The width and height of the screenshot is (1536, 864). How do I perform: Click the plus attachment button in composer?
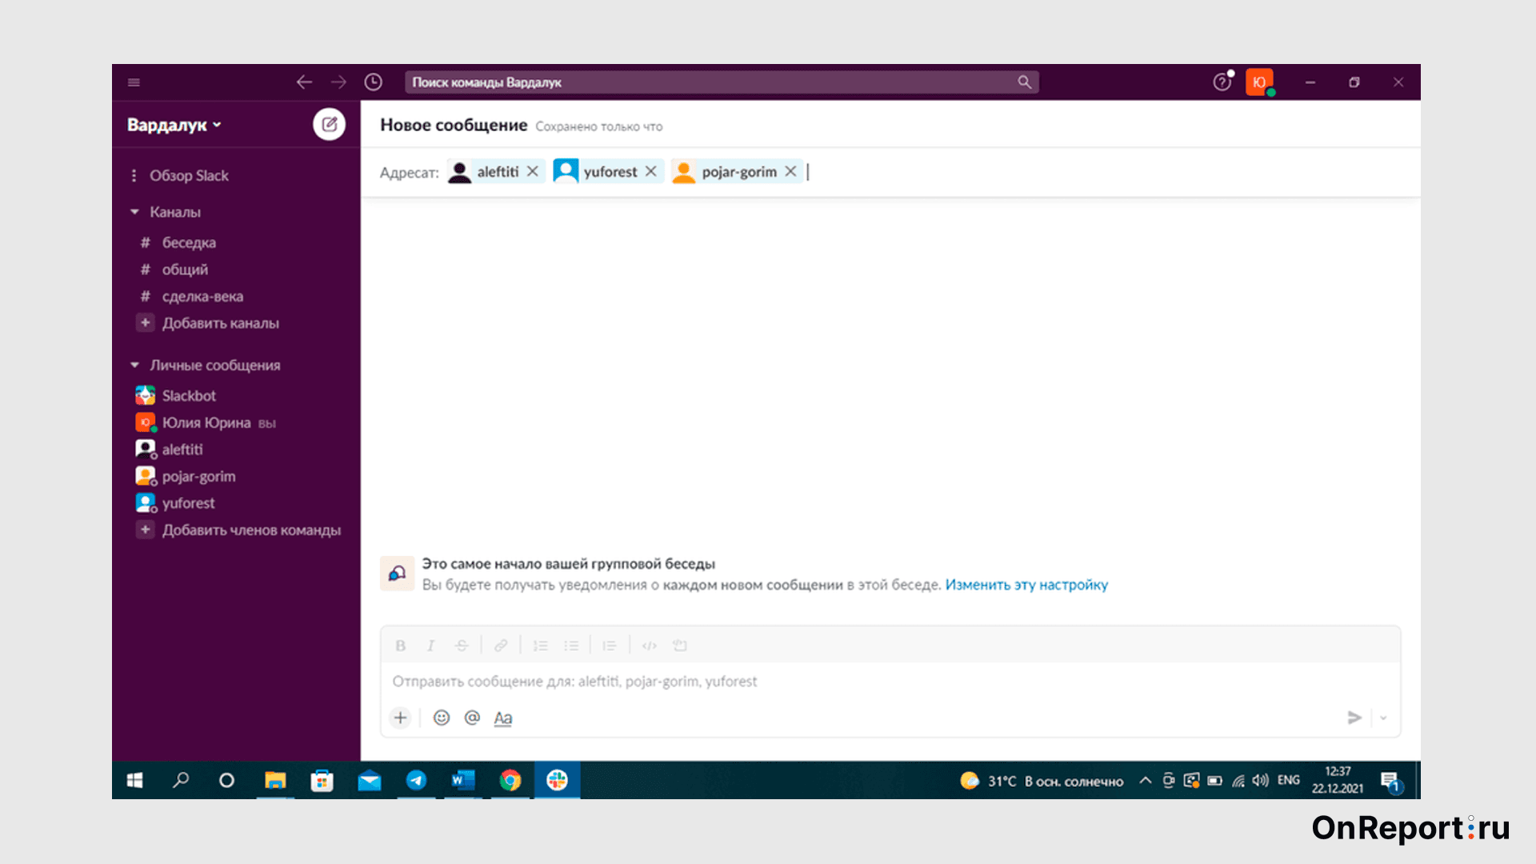[x=401, y=718]
